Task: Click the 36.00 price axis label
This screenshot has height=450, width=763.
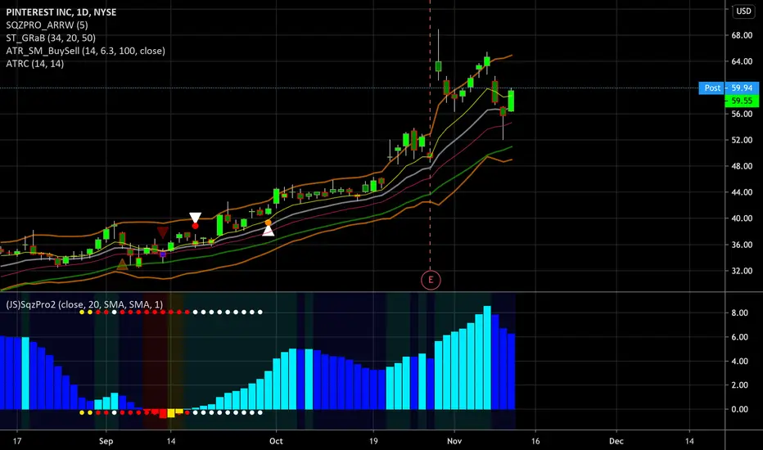Action: [742, 245]
